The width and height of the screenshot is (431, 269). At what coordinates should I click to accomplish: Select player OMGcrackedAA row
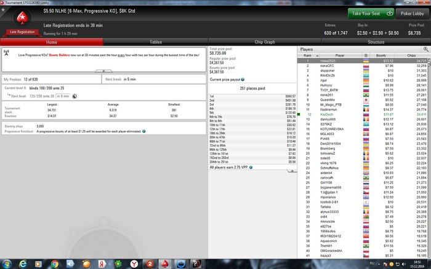(362, 251)
